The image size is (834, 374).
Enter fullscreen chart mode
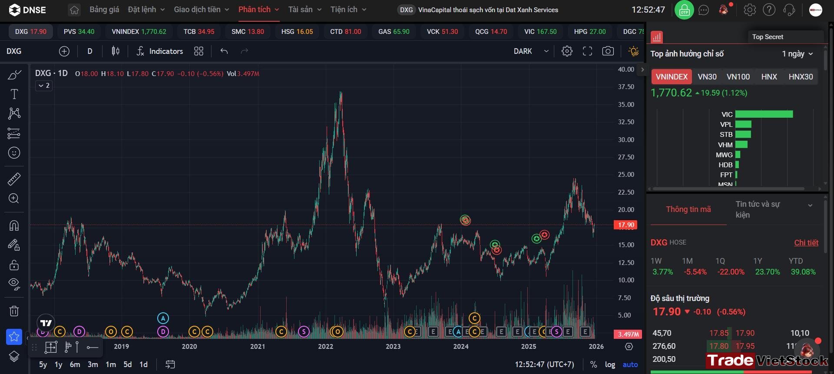point(587,51)
